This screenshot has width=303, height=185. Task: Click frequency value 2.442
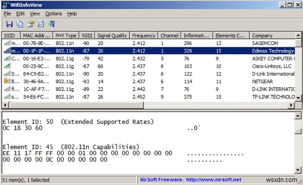tap(139, 89)
